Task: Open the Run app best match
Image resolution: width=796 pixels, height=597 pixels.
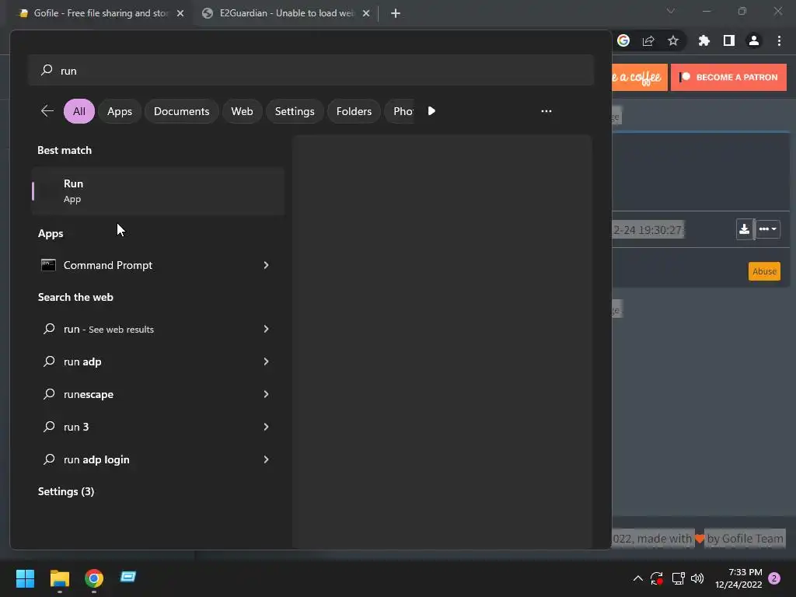Action: click(158, 191)
